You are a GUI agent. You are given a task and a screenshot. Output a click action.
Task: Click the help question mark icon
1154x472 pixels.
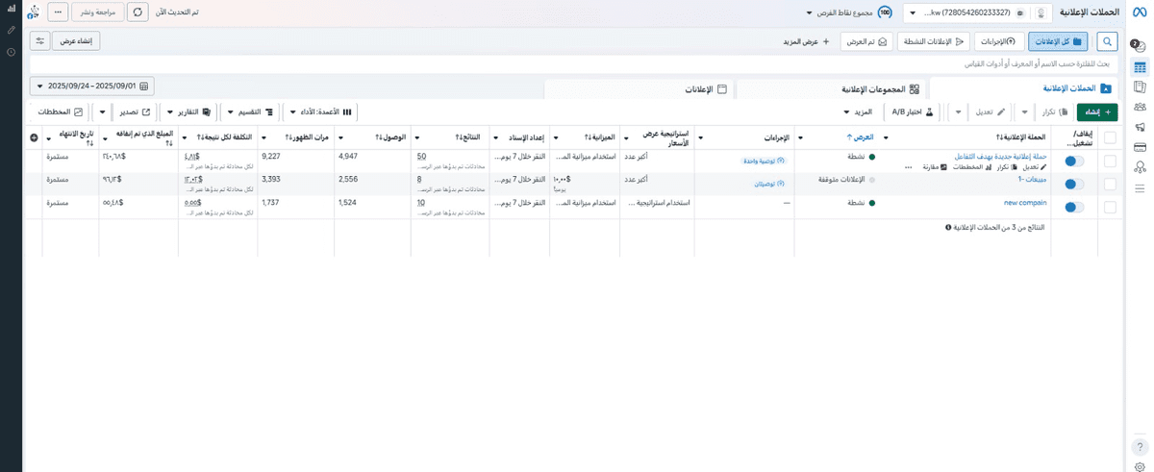[1140, 447]
